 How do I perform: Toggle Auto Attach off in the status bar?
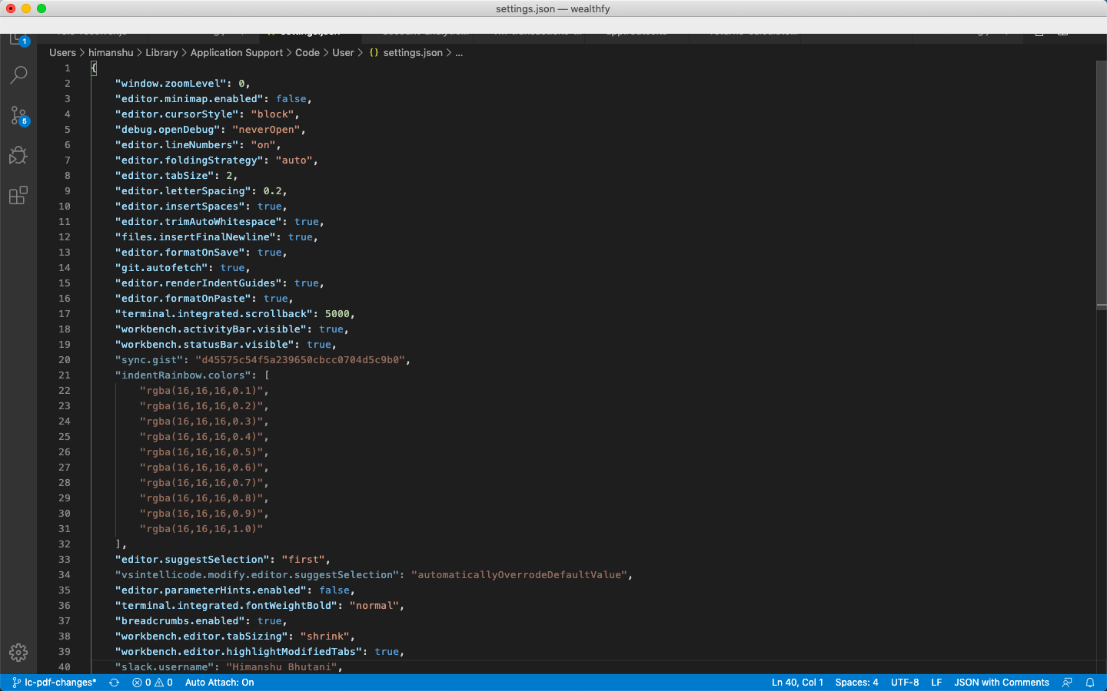(x=219, y=682)
